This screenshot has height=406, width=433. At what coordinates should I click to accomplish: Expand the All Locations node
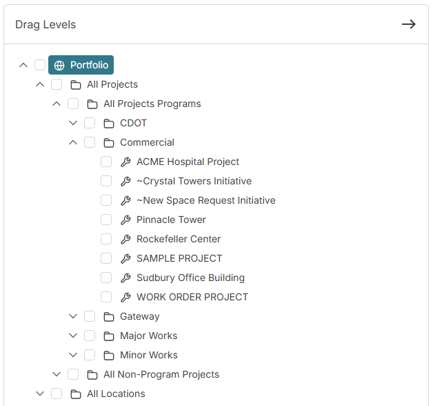click(x=40, y=394)
